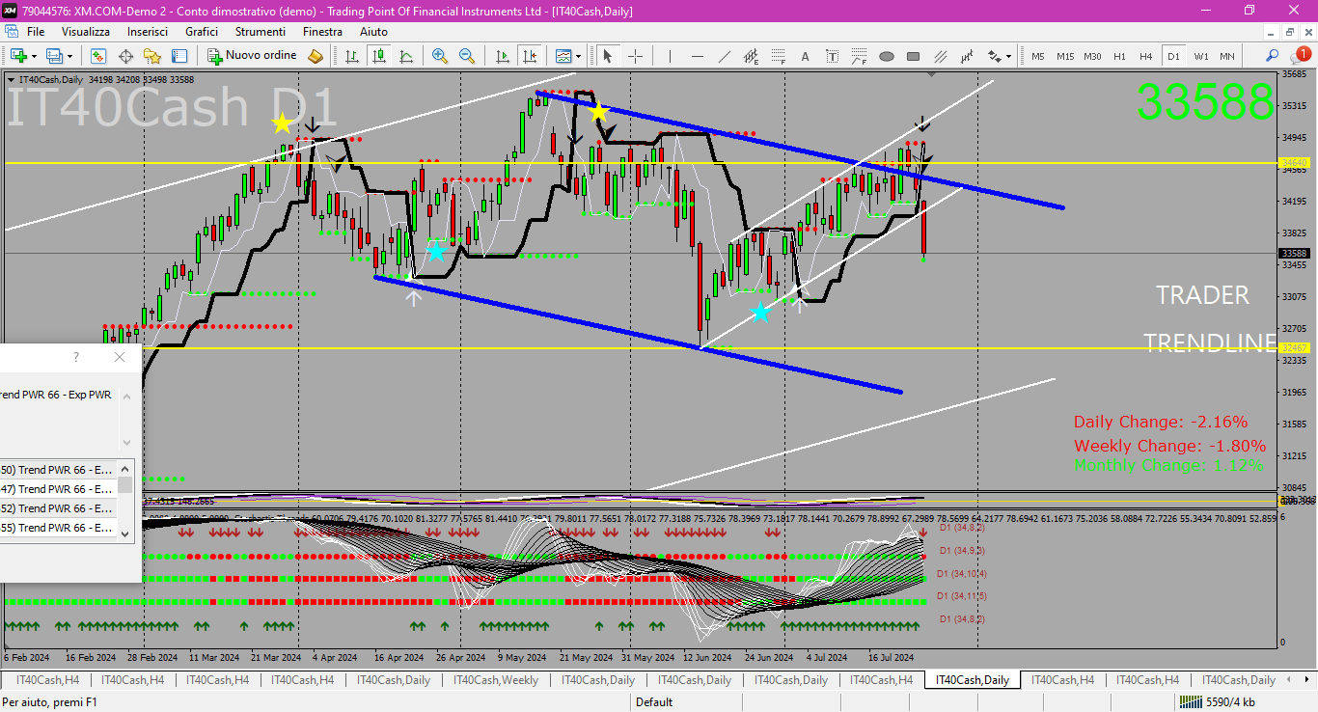Open the Aiuto menu

(x=373, y=32)
